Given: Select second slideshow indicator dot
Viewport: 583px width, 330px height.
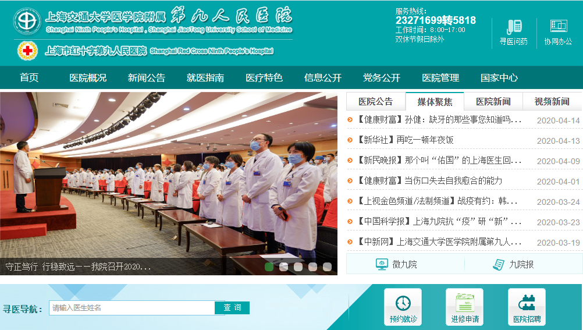Looking at the screenshot, I should [x=283, y=267].
